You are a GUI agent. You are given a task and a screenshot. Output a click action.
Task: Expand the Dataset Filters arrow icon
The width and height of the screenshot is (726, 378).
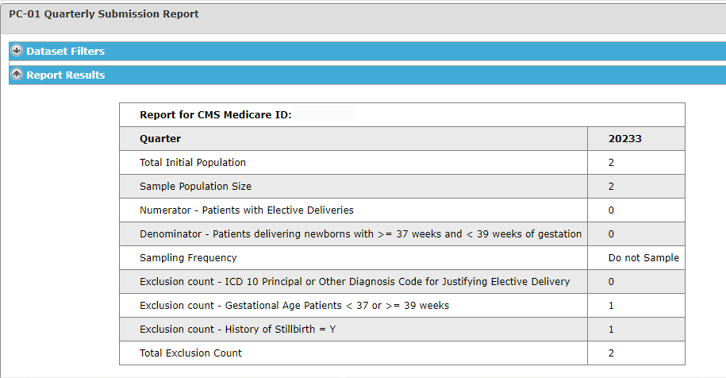17,51
